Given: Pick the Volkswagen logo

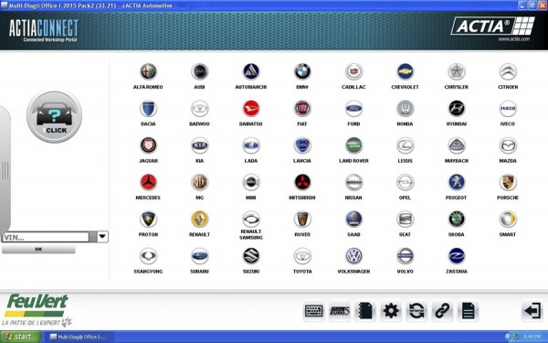Looking at the screenshot, I should 353,256.
